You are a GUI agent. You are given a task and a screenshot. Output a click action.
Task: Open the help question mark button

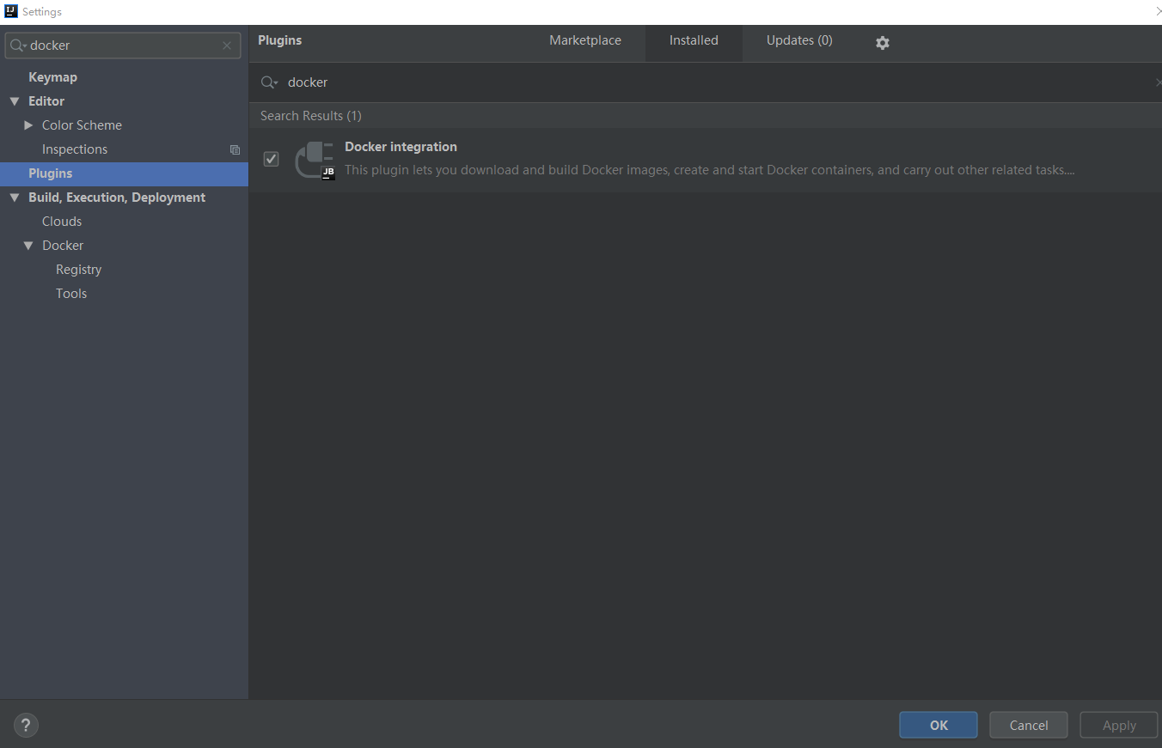pyautogui.click(x=26, y=725)
